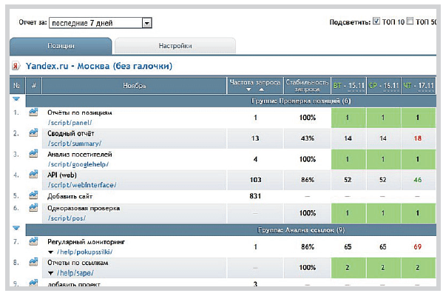Click the Ноябрь column header
This screenshot has width=443, height=293.
pyautogui.click(x=134, y=86)
